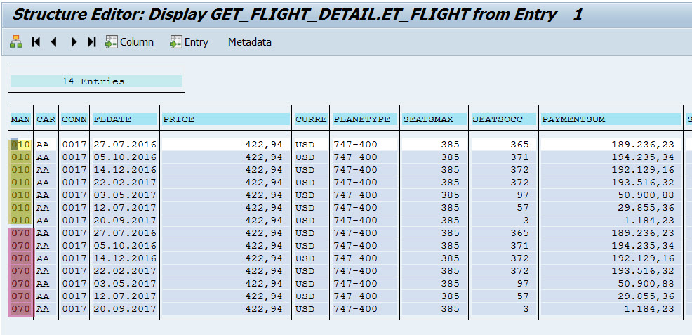Image resolution: width=692 pixels, height=335 pixels.
Task: Select the FLDATE column header
Action: [x=124, y=119]
